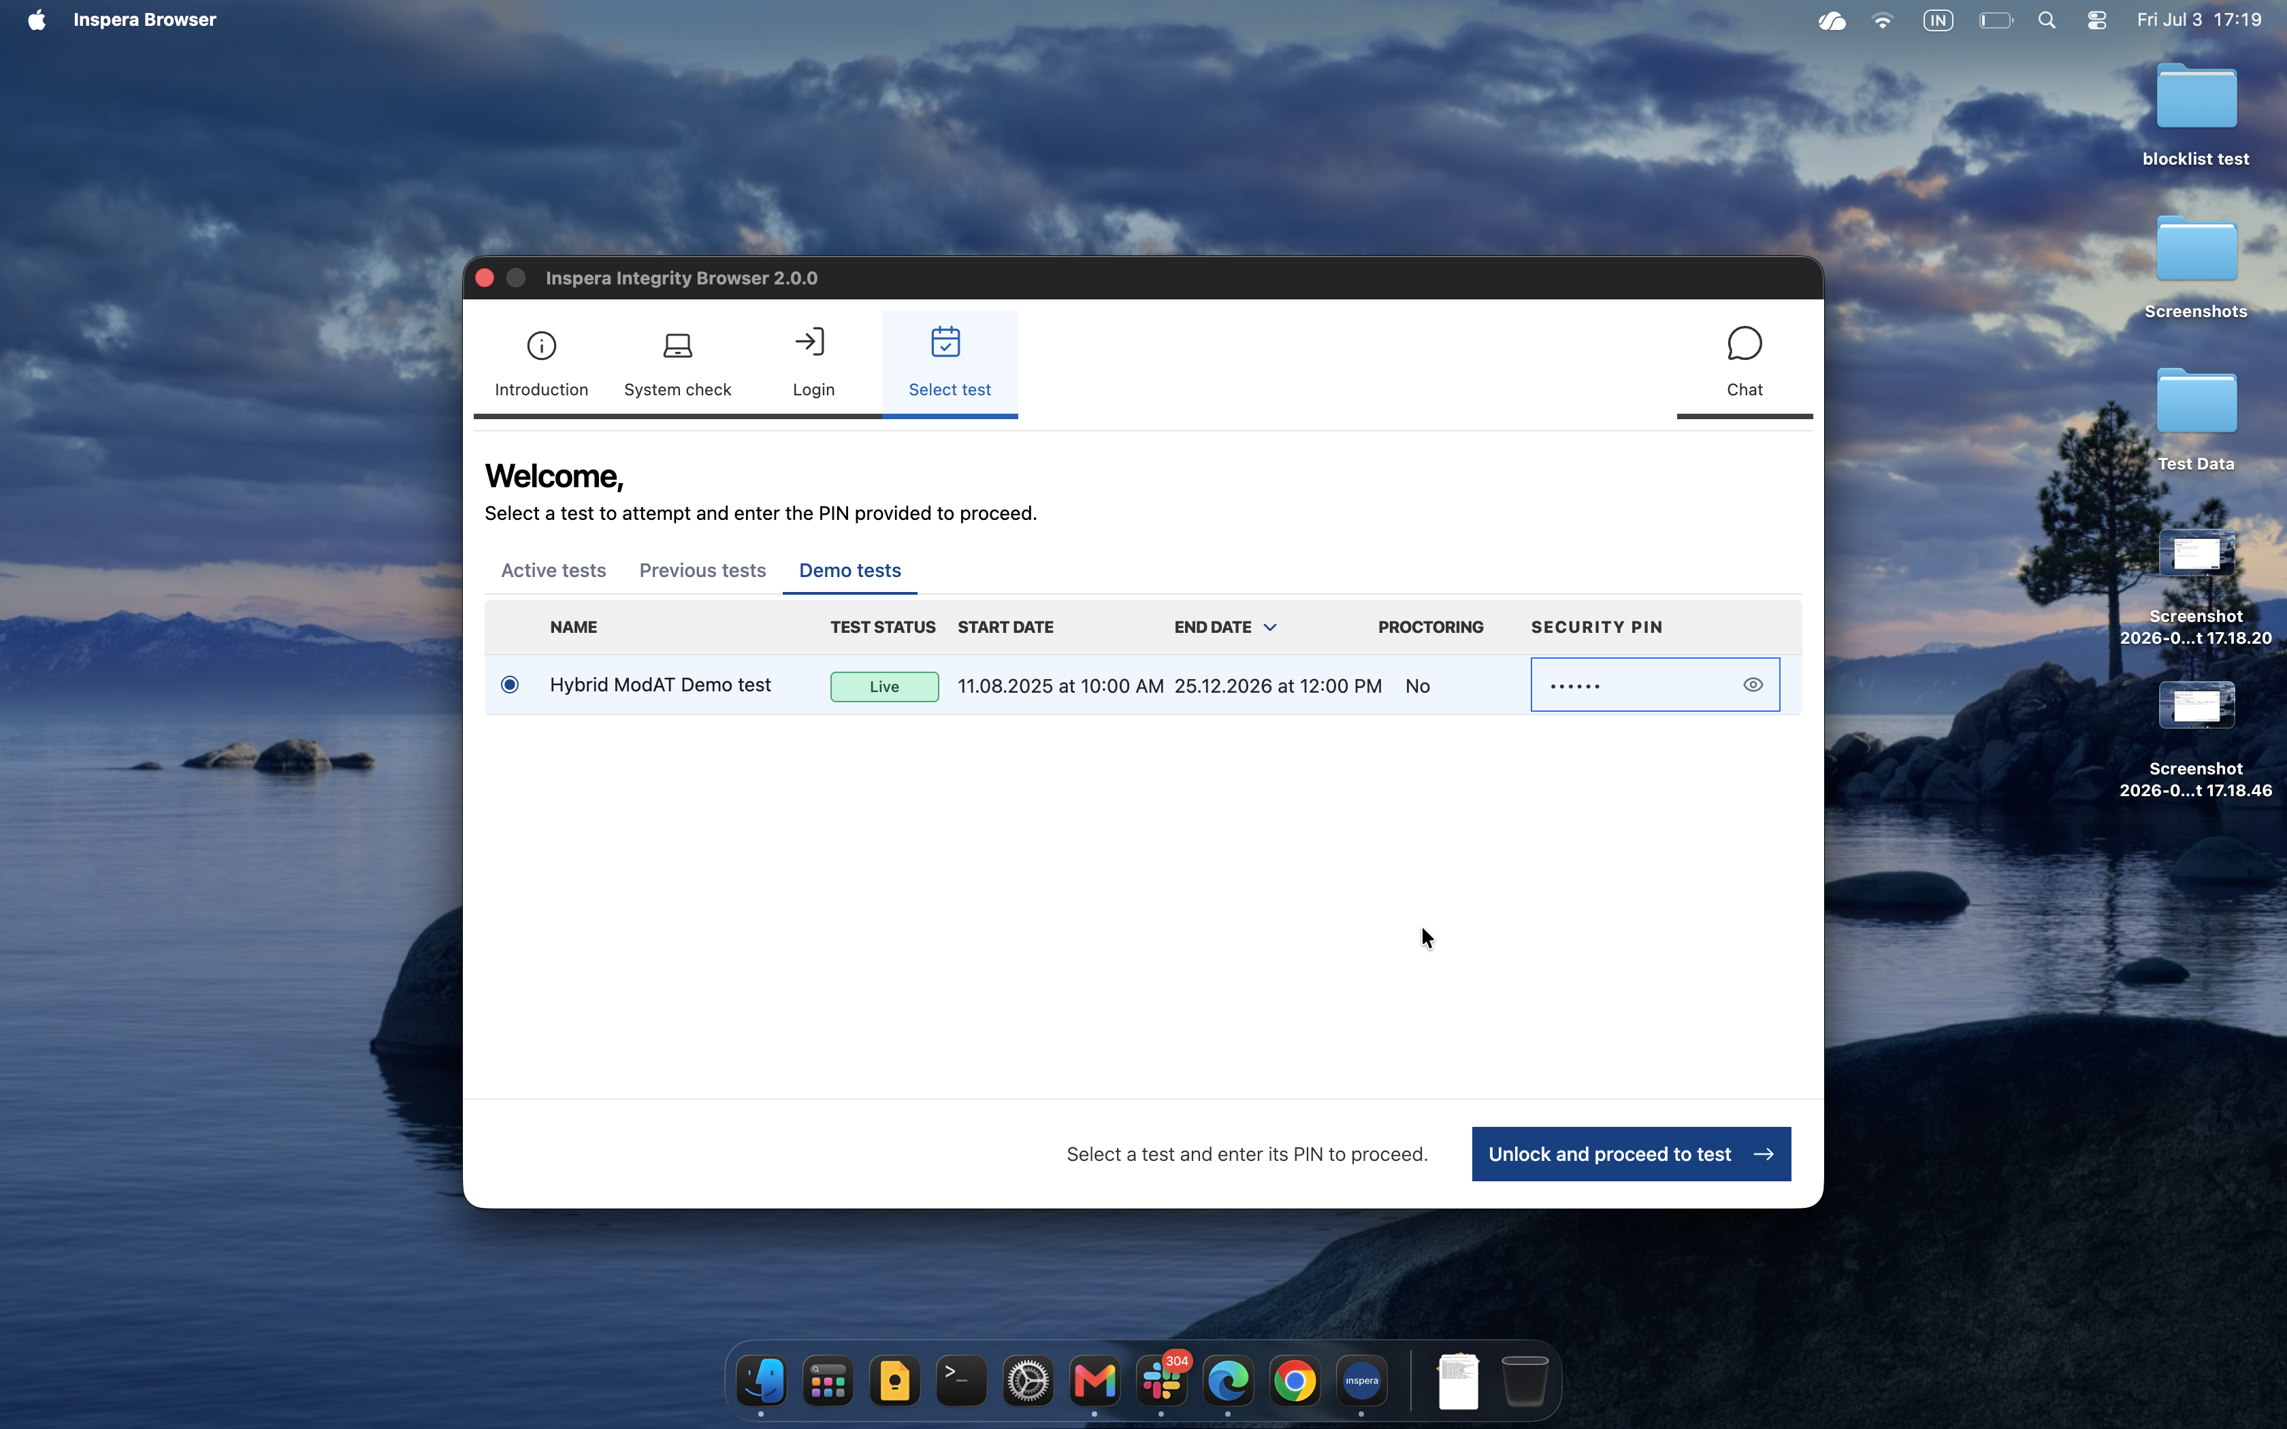The image size is (2287, 1429).
Task: Click the cloud status icon in menu bar
Action: (x=1832, y=20)
